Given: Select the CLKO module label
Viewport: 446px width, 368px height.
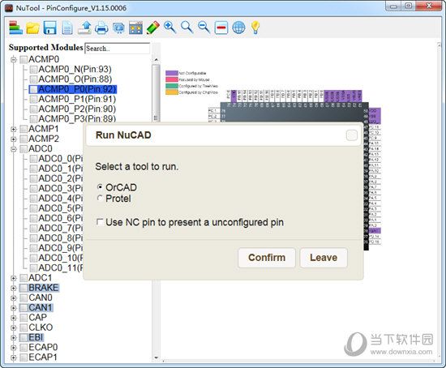Looking at the screenshot, I should pyautogui.click(x=41, y=327).
